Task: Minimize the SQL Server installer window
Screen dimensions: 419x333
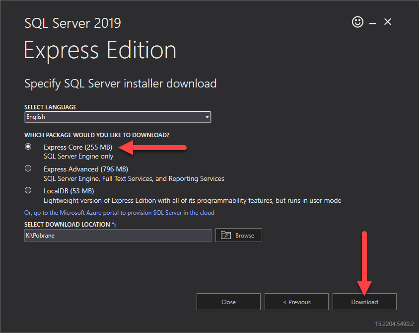Action: pos(372,22)
